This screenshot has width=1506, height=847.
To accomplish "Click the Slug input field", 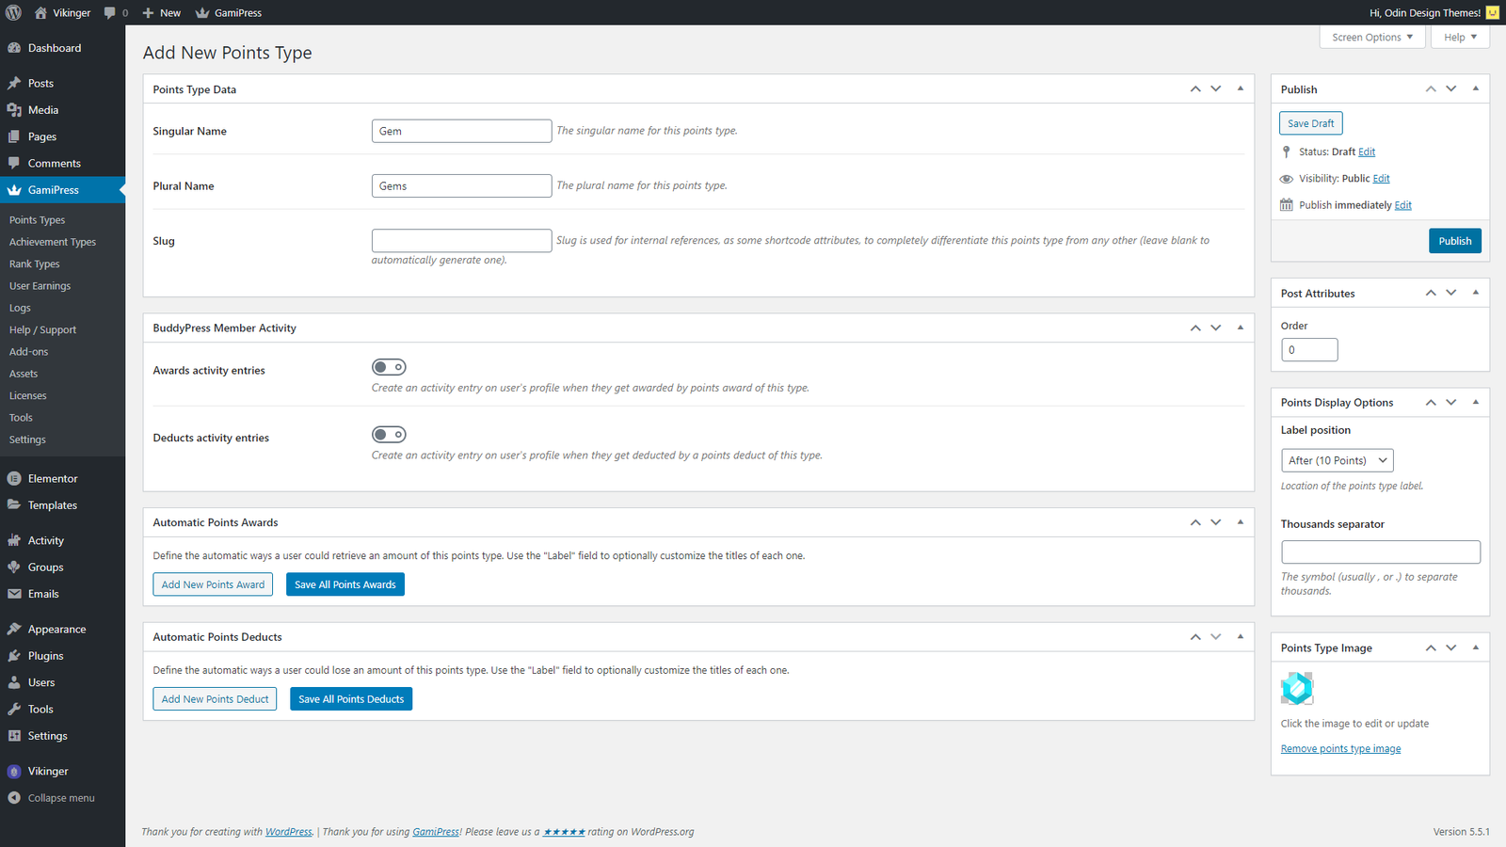I will 461,240.
